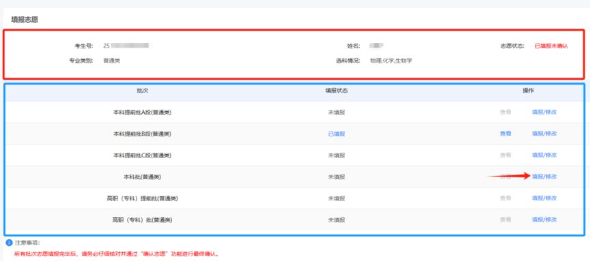Click the 操作 column header
590x261 pixels.
pos(528,91)
